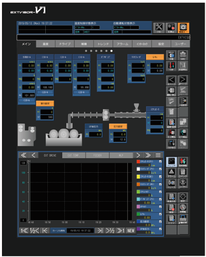Go to previous page with left arrow icon
The image size is (206, 257).
click(x=171, y=80)
